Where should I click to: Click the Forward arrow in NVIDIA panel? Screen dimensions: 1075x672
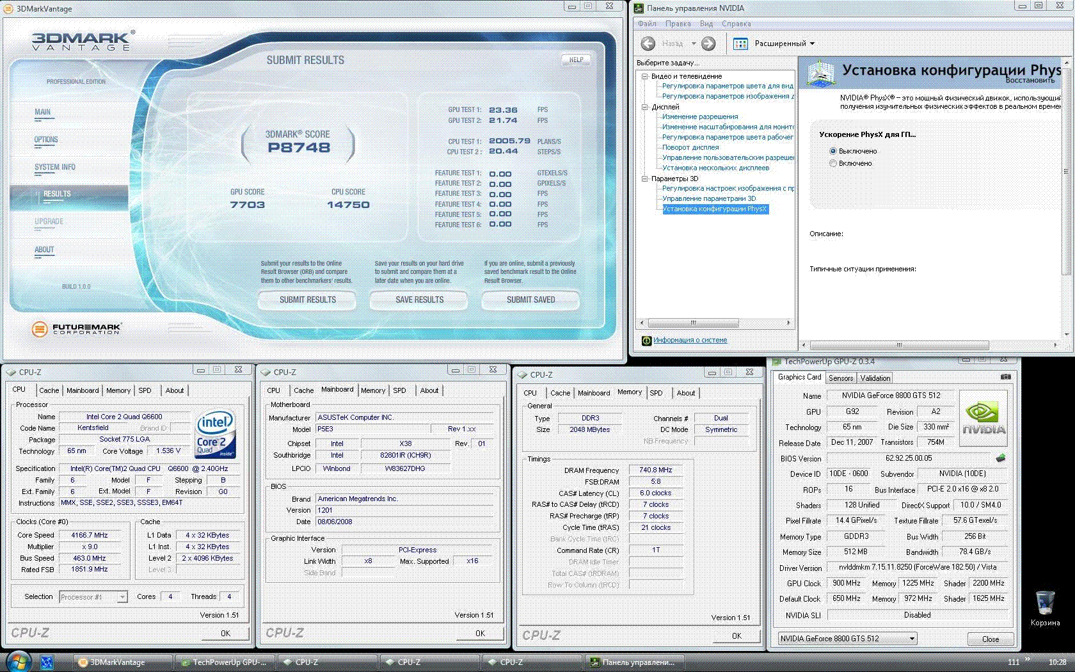point(708,44)
